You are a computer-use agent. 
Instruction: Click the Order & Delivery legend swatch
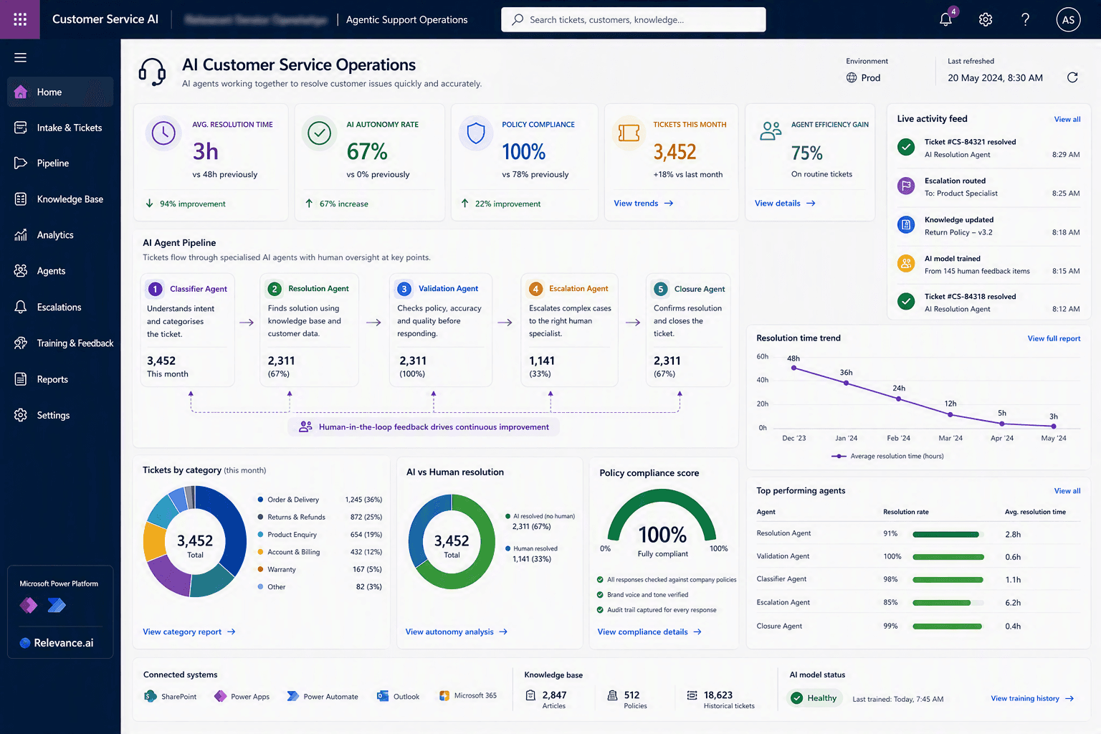click(x=261, y=500)
